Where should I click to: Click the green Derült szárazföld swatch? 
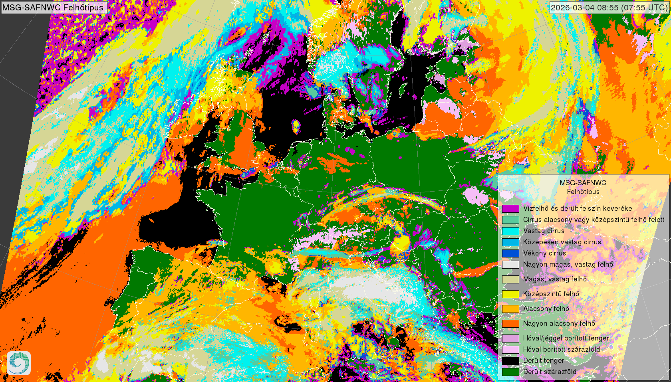point(510,372)
